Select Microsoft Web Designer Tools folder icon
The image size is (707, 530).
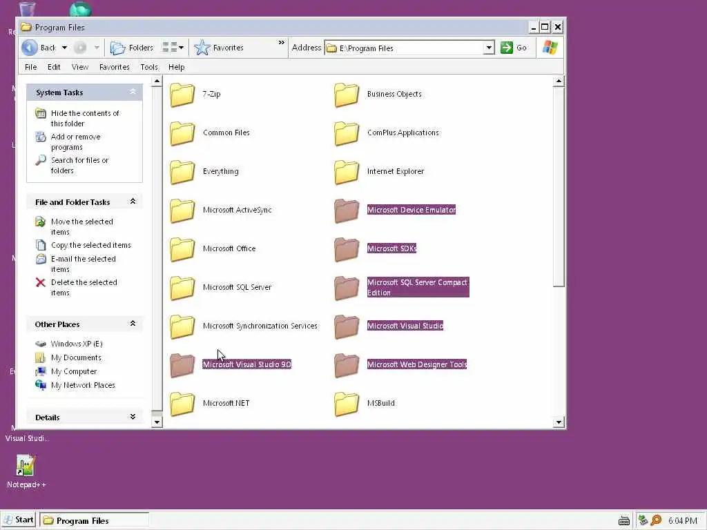pyautogui.click(x=347, y=366)
